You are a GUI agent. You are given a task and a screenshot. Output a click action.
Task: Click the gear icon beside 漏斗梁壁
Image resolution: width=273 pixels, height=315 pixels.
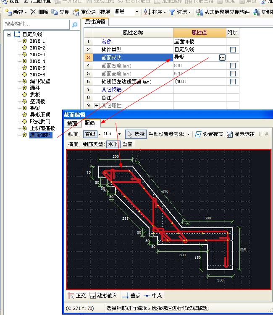[24, 81]
